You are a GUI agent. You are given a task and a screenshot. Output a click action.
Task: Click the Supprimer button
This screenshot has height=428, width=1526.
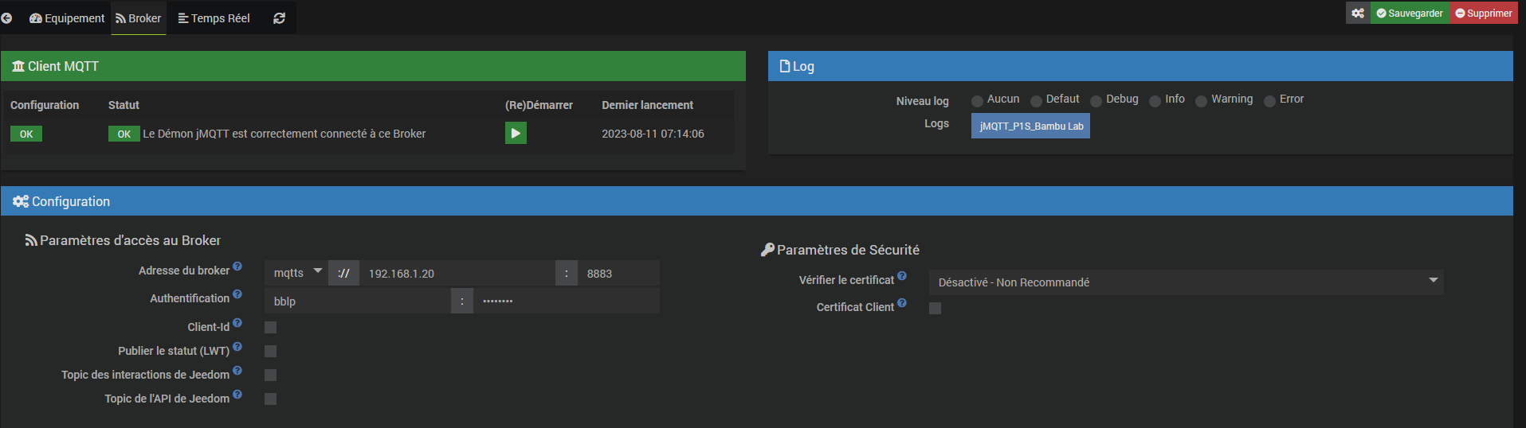[x=1484, y=13]
